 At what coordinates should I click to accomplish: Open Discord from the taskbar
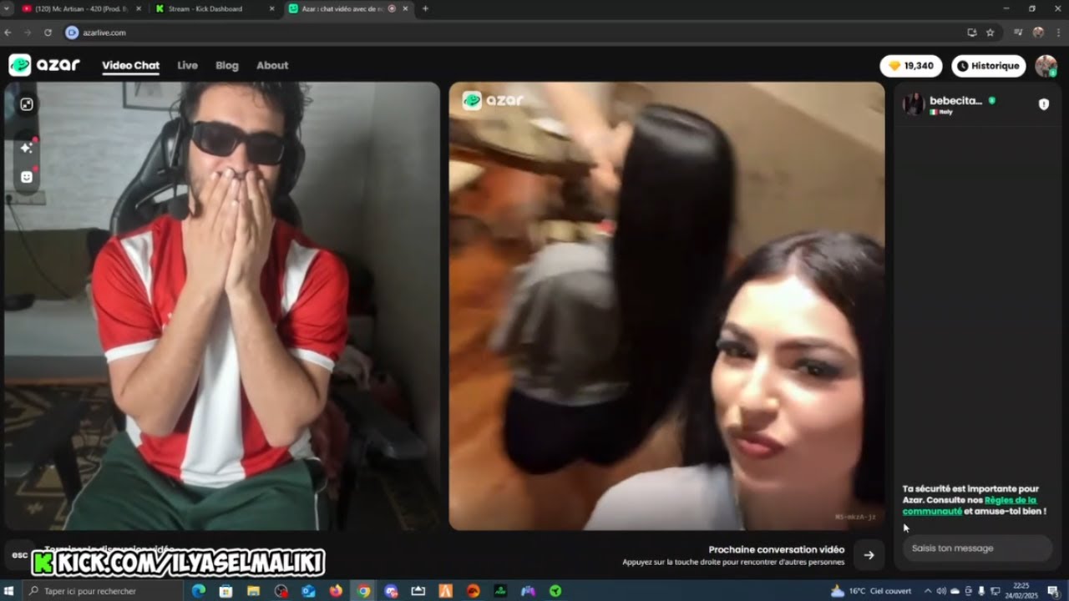point(391,591)
